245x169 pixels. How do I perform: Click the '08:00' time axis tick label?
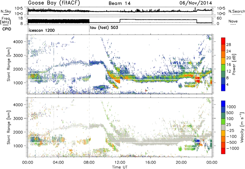point(89,163)
